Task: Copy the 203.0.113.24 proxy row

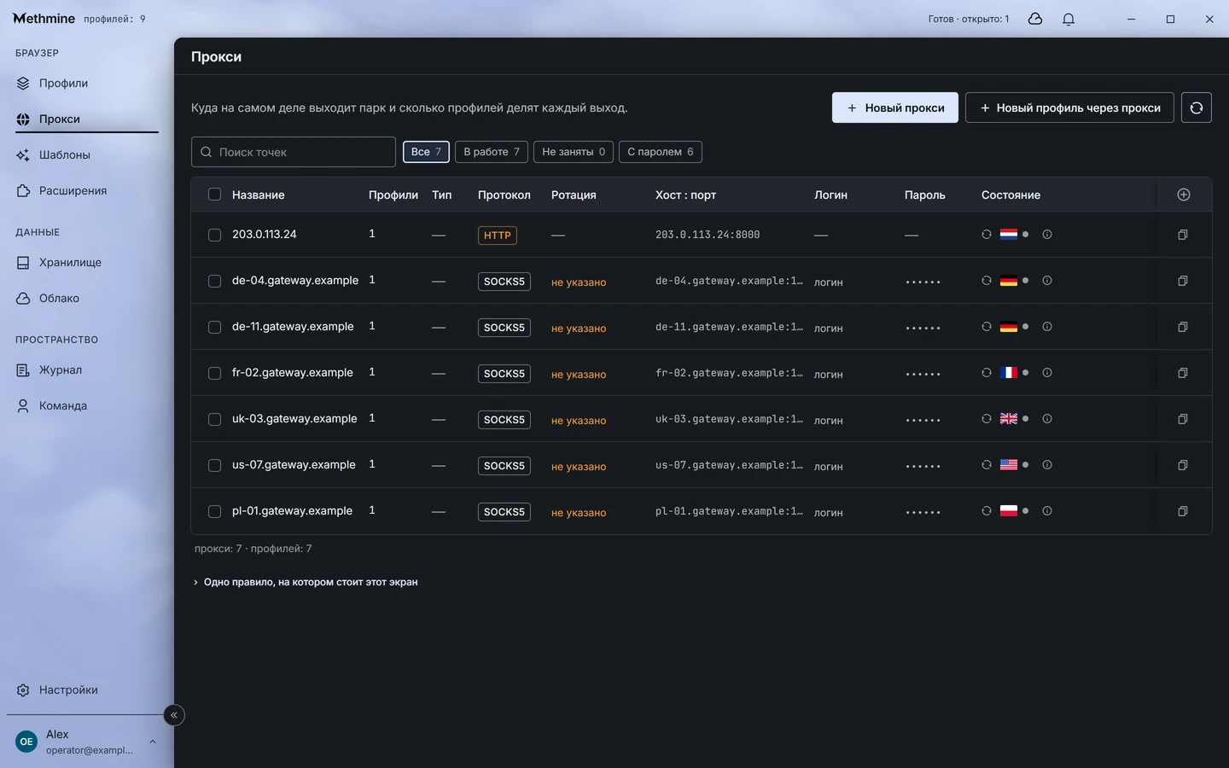Action: 1183,235
